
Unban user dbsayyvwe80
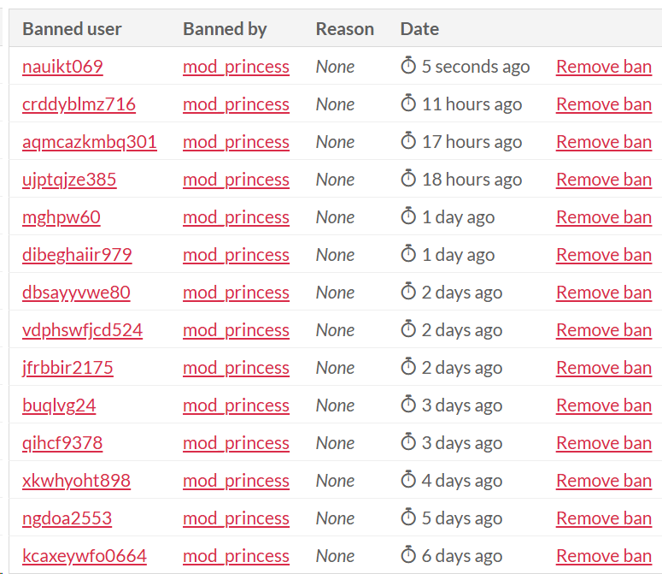tap(603, 293)
